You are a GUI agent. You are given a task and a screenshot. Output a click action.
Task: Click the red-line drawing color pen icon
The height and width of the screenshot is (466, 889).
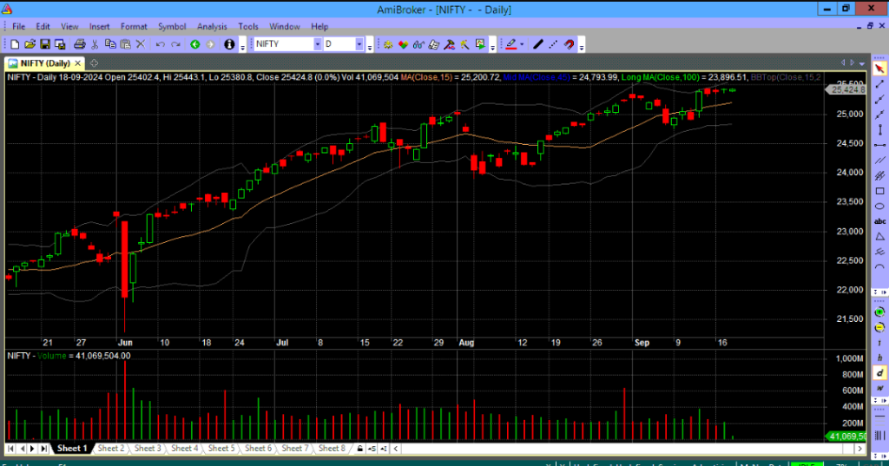click(511, 44)
